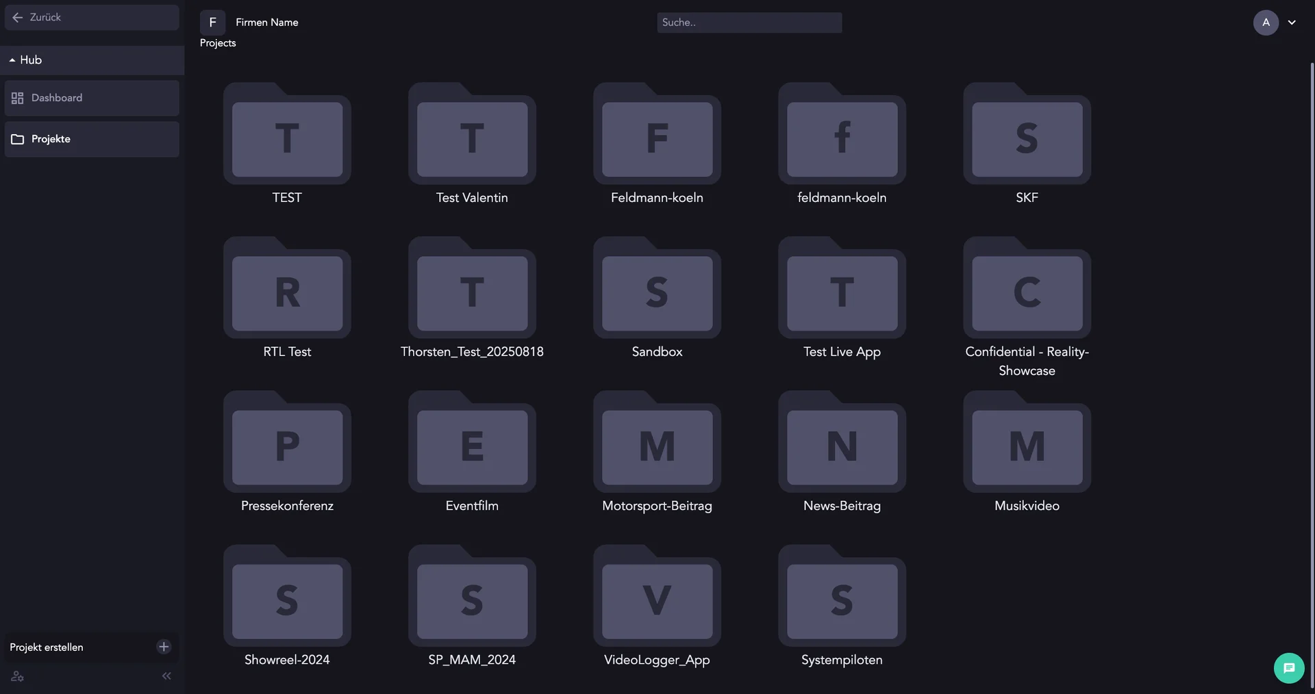Open the Thorsten_Test_20250818 folder

[x=472, y=288]
